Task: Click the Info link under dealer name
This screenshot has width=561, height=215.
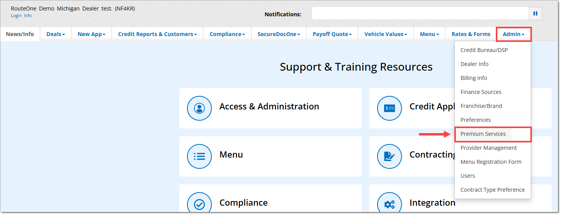Action: (28, 16)
